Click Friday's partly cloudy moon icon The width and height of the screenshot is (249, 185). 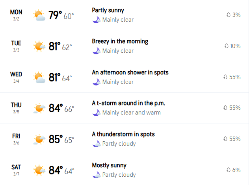tap(96, 144)
